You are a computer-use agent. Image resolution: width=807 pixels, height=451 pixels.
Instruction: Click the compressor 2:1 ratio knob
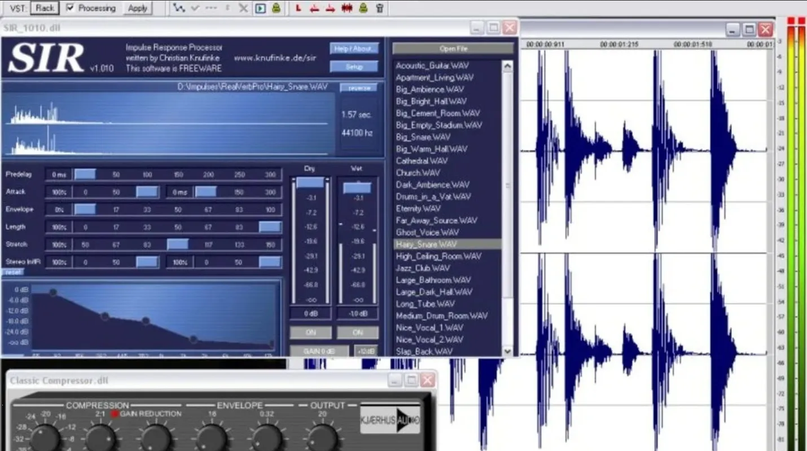pos(100,437)
